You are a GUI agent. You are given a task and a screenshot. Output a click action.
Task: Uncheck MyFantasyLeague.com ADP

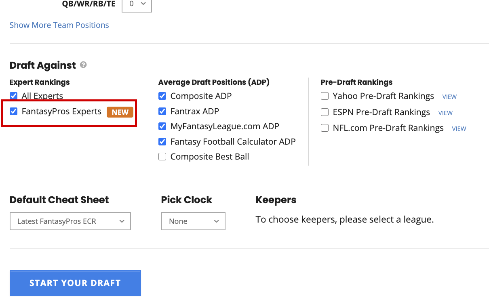[162, 126]
